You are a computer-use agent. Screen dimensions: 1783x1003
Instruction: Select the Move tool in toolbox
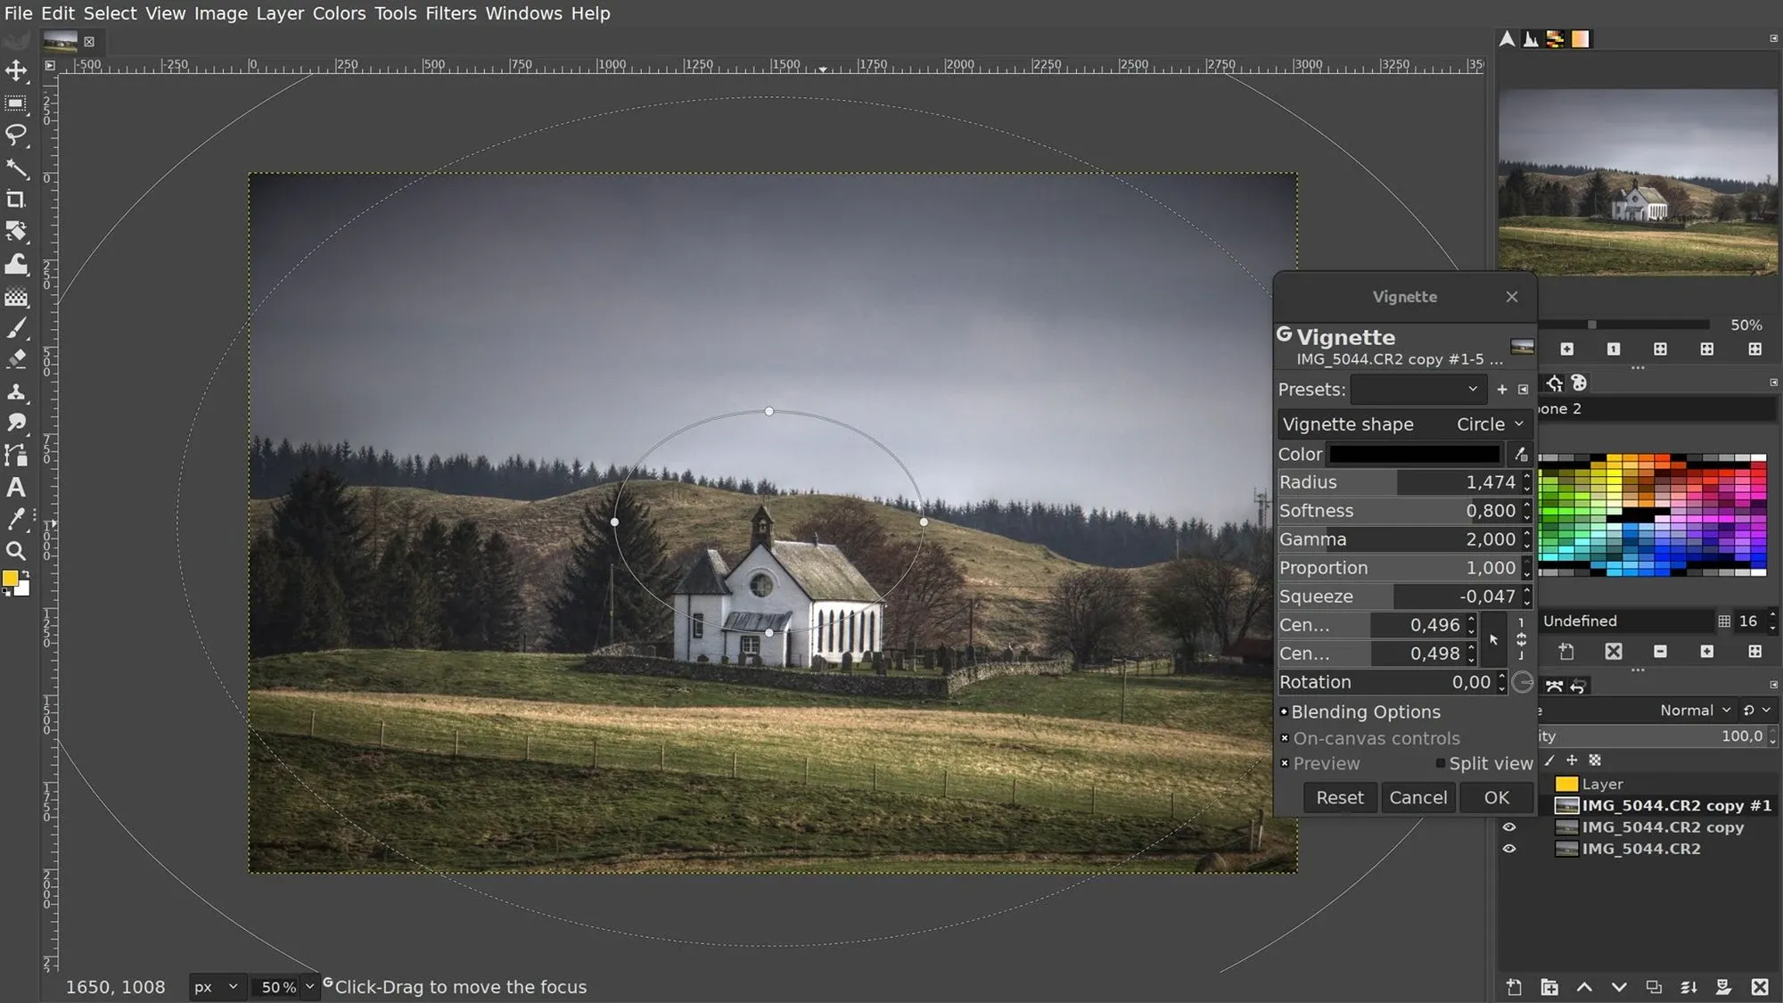(x=16, y=70)
